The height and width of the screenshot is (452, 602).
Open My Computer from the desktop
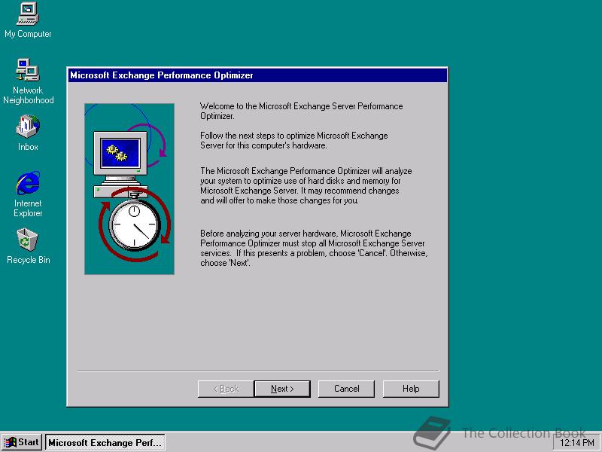(28, 15)
